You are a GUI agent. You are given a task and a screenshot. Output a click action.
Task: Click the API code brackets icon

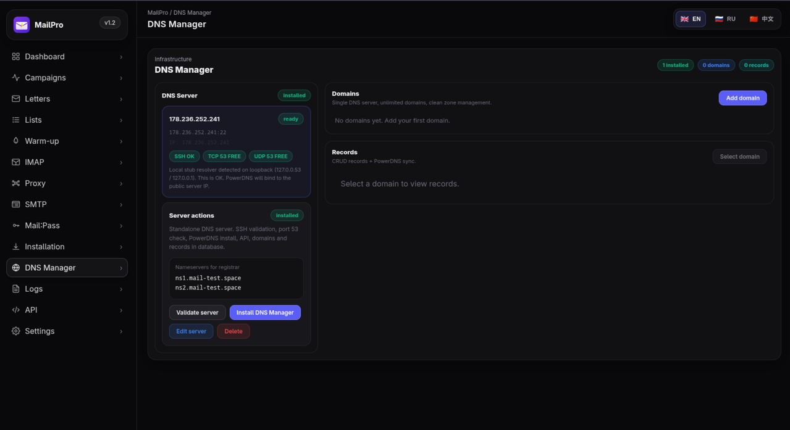[x=16, y=310]
